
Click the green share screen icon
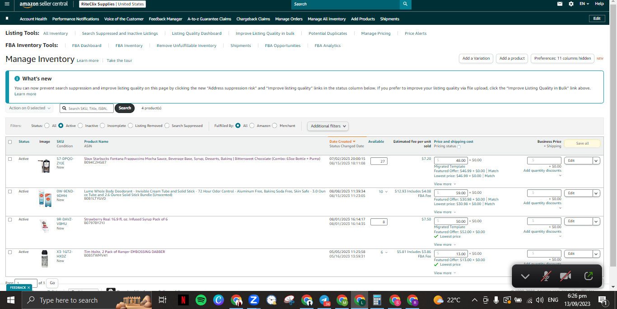click(588, 276)
